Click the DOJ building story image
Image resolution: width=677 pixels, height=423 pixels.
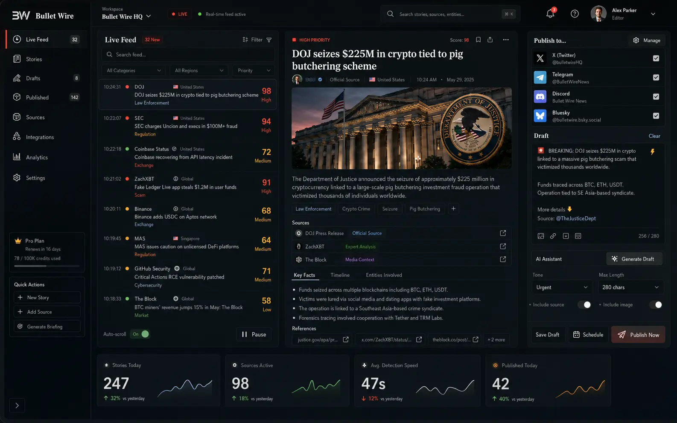pos(402,128)
